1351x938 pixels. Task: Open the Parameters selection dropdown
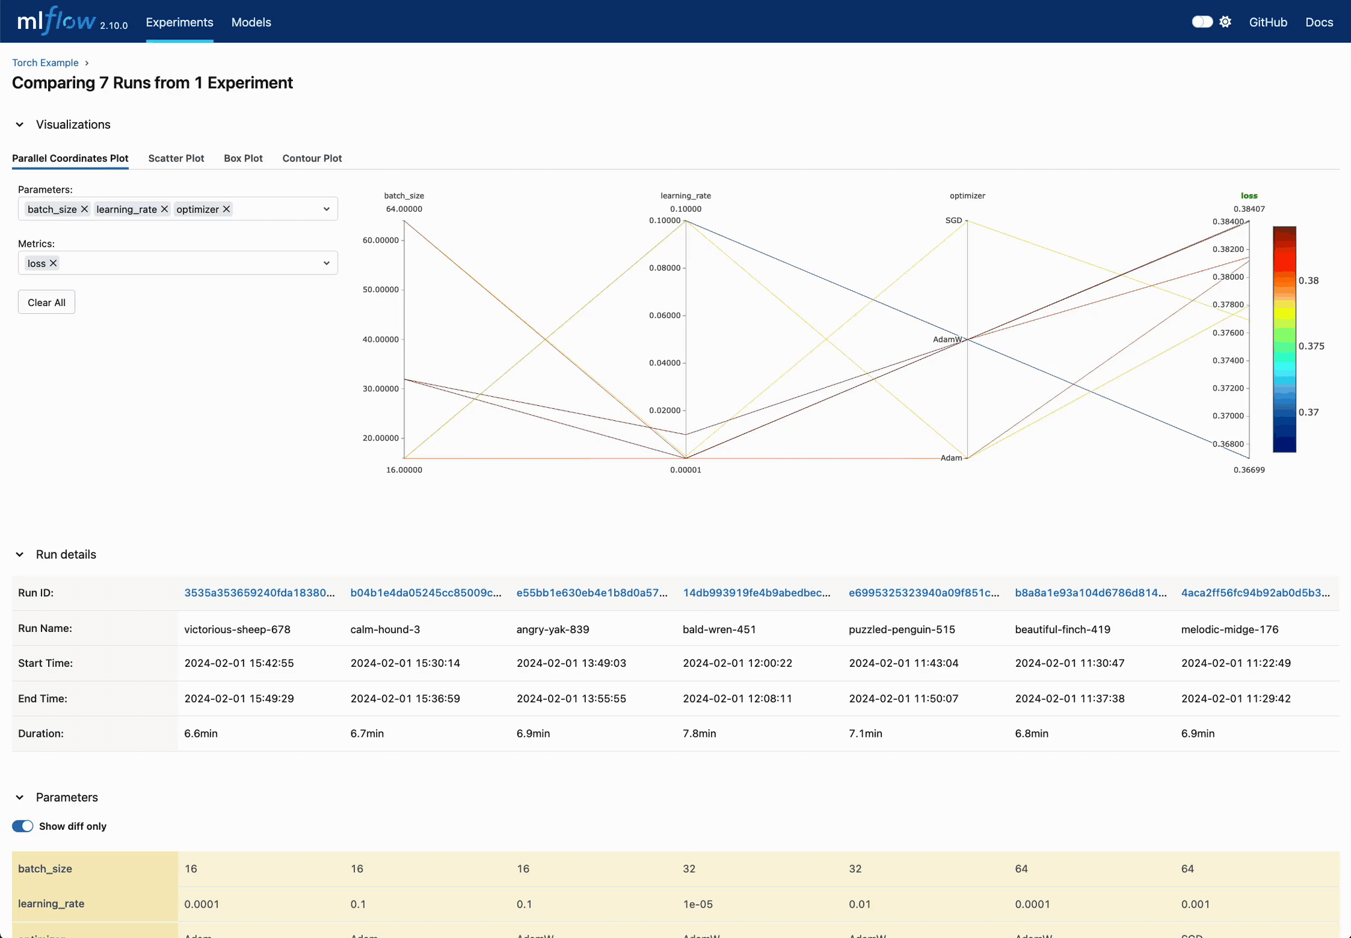click(327, 208)
